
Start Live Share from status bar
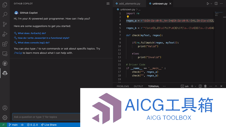point(49,125)
